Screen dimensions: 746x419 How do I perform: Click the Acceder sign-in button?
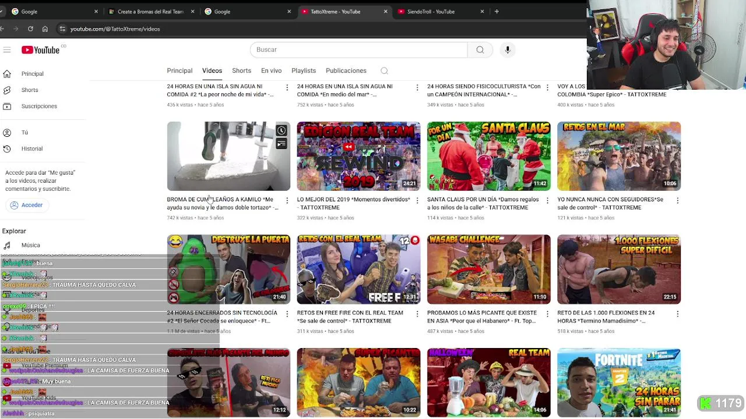[x=27, y=205]
